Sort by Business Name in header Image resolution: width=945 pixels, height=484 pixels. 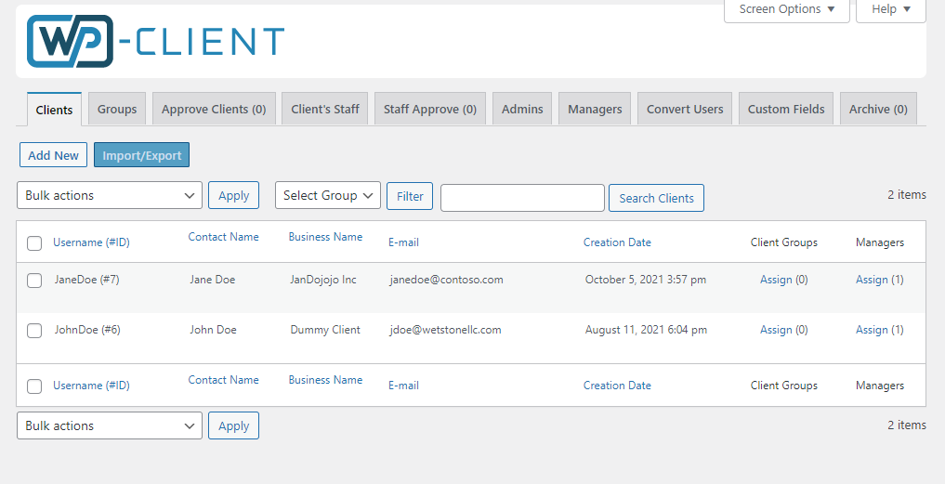(x=325, y=237)
